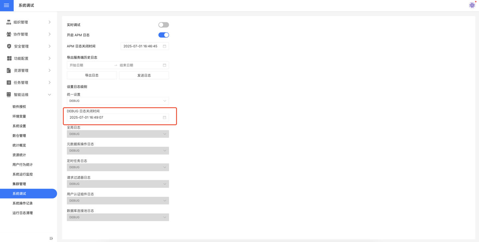Image resolution: width=479 pixels, height=242 pixels.
Task: Expand the 资源管理 submenu chevron
Action: click(50, 70)
